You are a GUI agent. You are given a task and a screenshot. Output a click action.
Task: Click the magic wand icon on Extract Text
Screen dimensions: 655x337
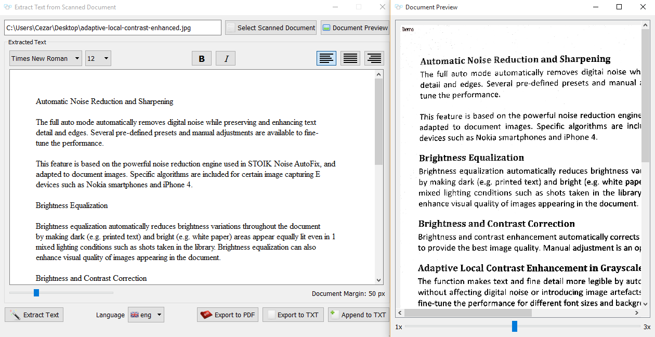(x=15, y=315)
